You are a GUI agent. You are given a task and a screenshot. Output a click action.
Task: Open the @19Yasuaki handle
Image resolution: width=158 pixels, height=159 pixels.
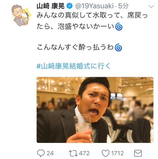click(x=94, y=6)
